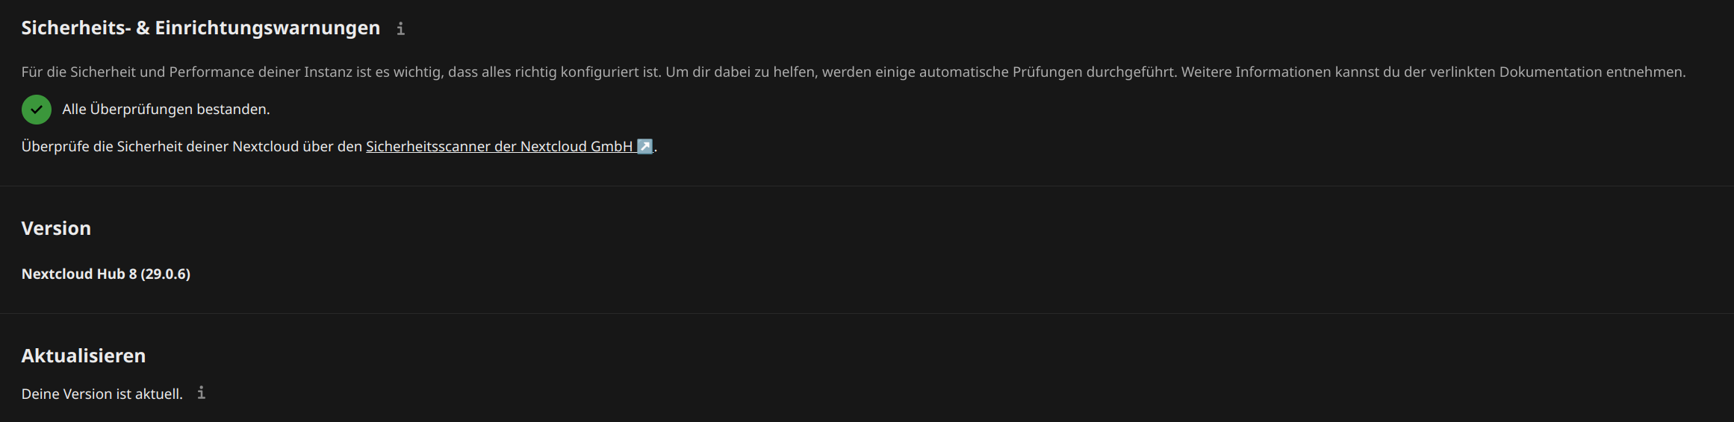Click the divider line above the Aktualisieren heading

click(x=867, y=313)
